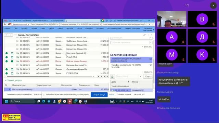
Task: Toggle second green circle on order АВНФ-000331
Action: (12, 61)
